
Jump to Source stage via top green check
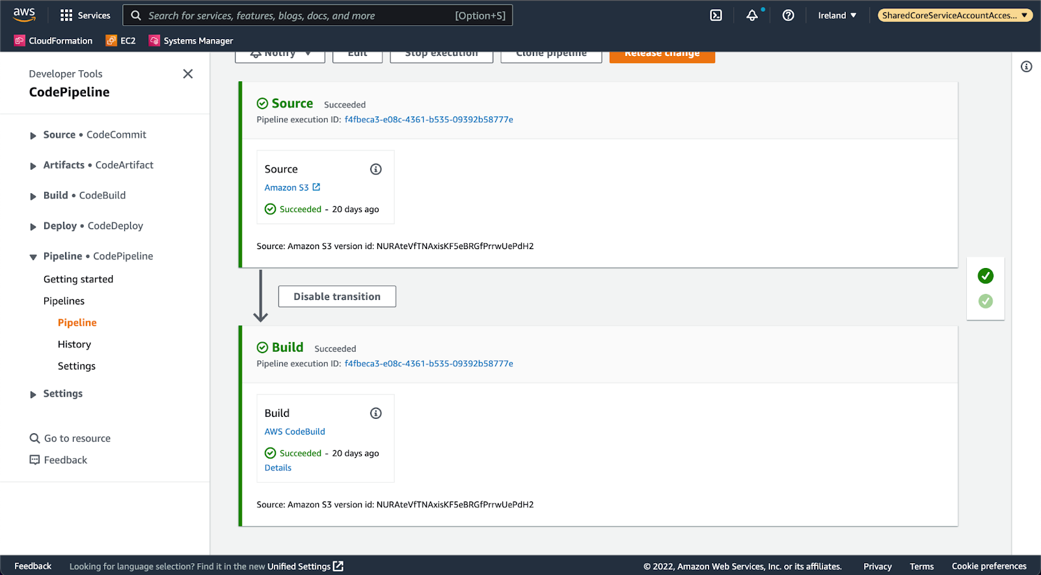(986, 276)
